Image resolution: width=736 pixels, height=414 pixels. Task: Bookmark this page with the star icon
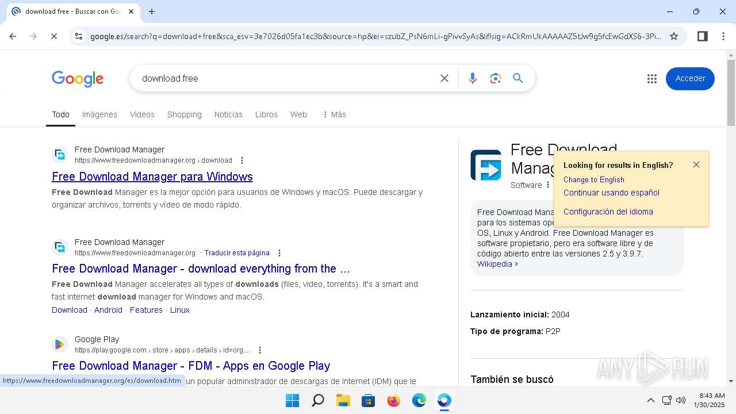[x=674, y=36]
